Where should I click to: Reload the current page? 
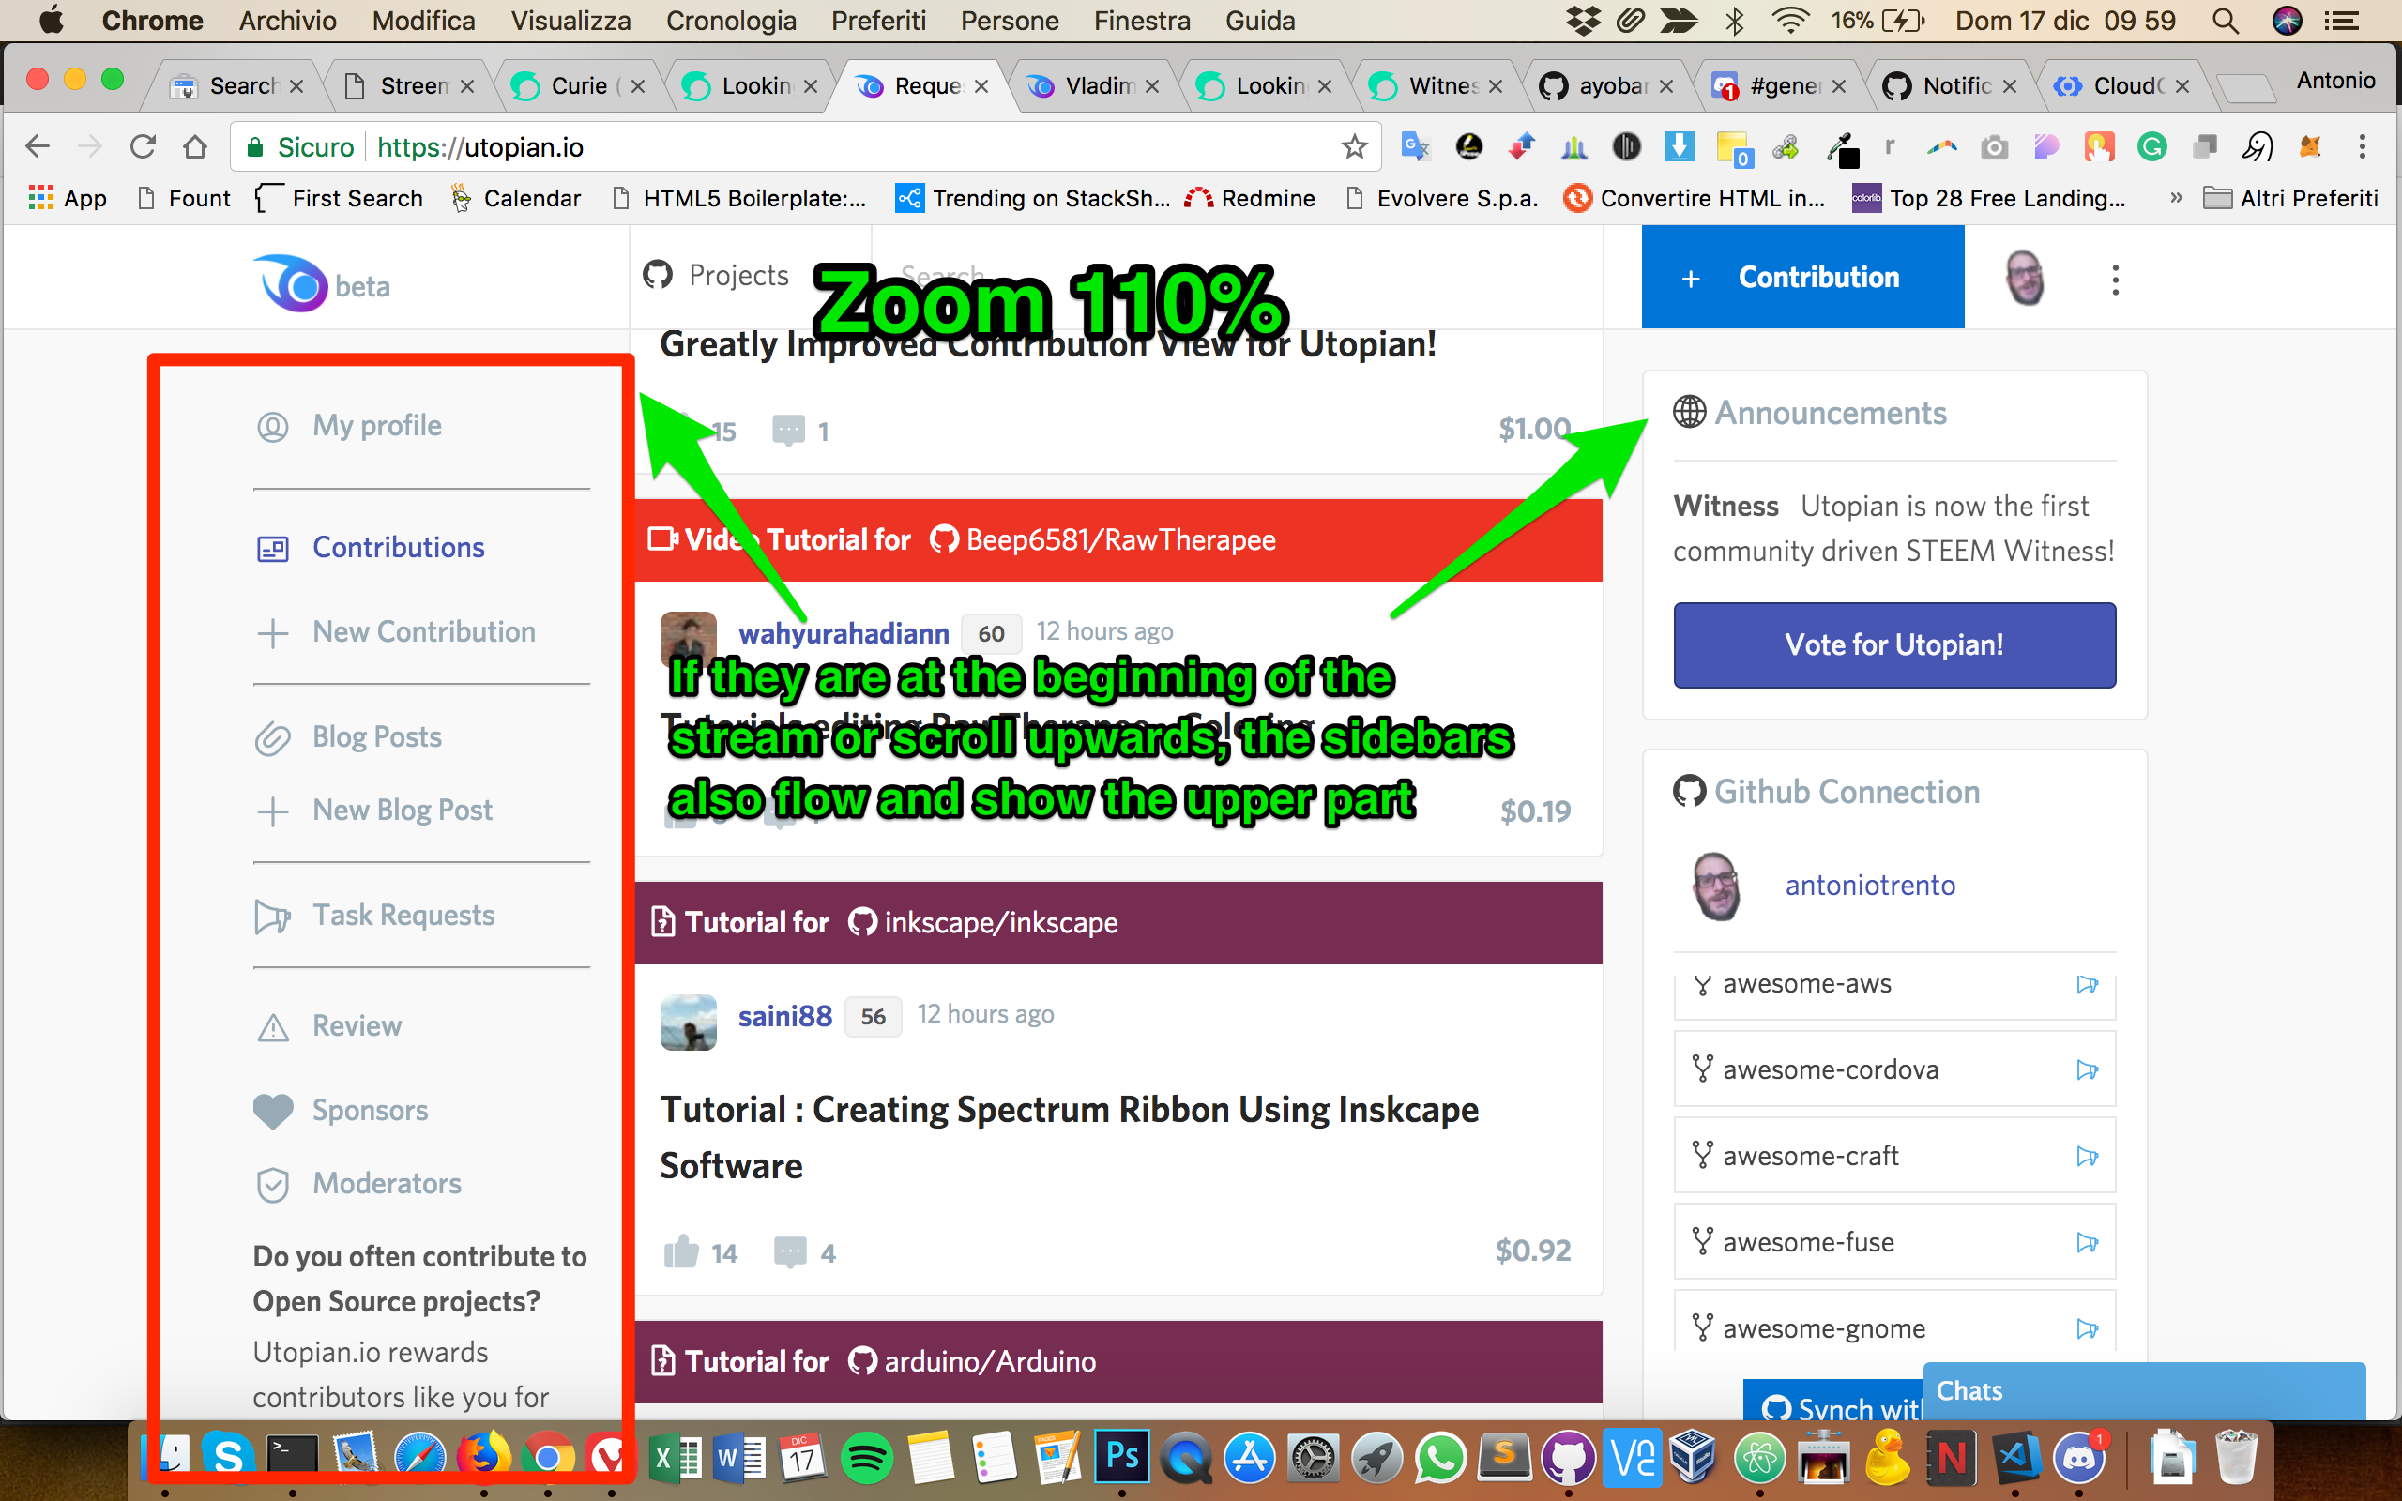point(143,147)
